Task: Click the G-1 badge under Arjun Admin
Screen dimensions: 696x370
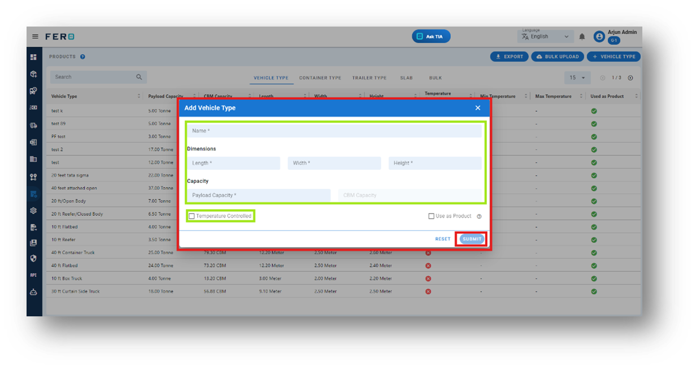Action: coord(614,41)
